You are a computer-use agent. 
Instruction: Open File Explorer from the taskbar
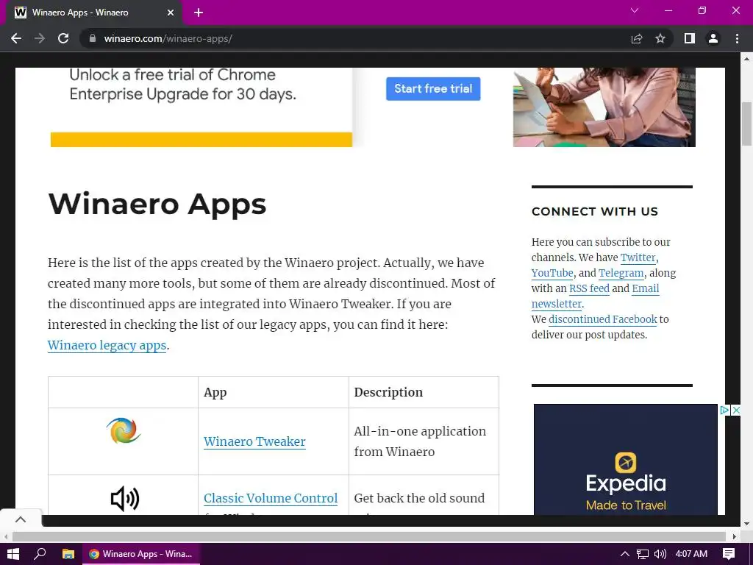pyautogui.click(x=68, y=554)
